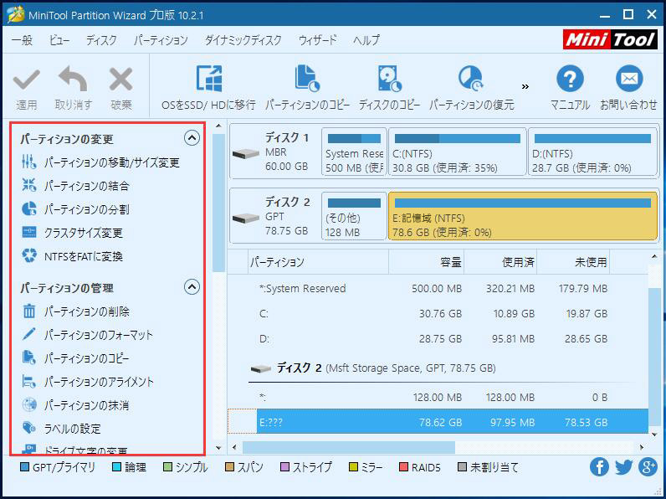The height and width of the screenshot is (499, 666).
Task: Click the Discard (破棄) X icon
Action: (121, 80)
